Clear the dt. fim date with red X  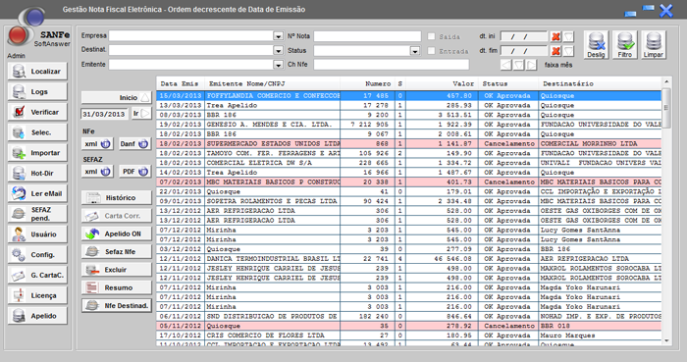(555, 51)
